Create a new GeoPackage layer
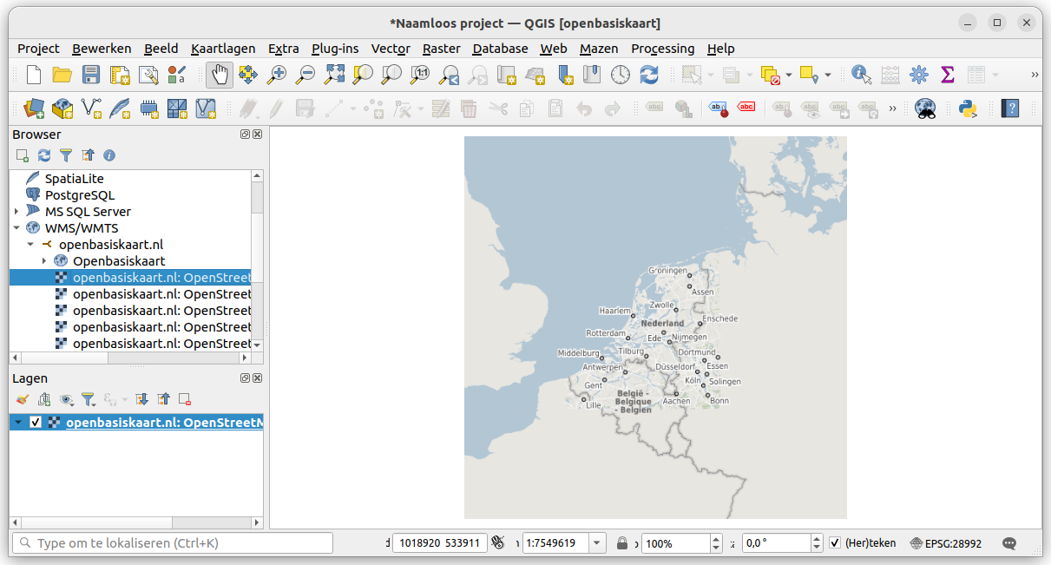 point(62,108)
